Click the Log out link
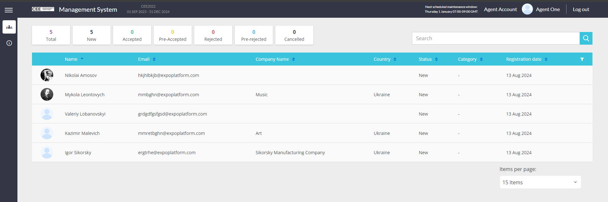The height and width of the screenshot is (202, 608). [x=581, y=9]
